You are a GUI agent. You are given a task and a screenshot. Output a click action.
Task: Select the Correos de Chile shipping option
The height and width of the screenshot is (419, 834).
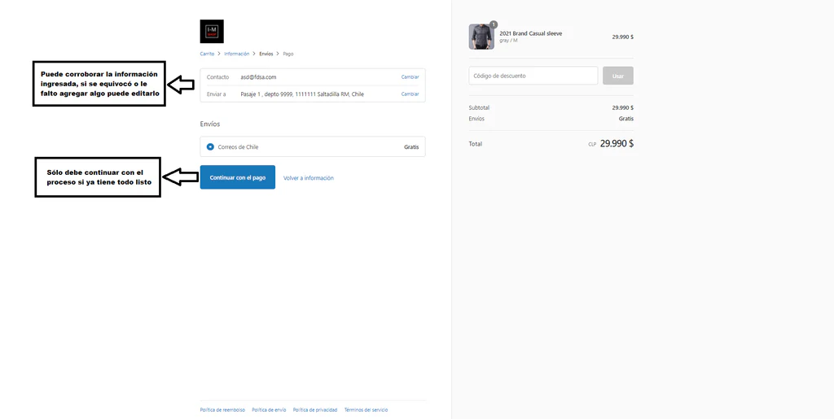coord(211,147)
